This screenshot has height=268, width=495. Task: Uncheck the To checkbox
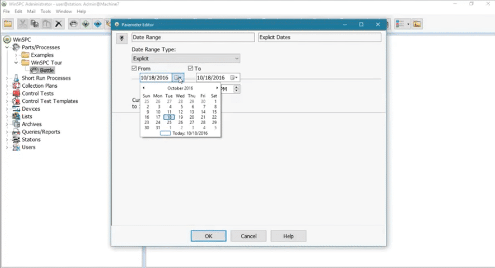pyautogui.click(x=191, y=69)
